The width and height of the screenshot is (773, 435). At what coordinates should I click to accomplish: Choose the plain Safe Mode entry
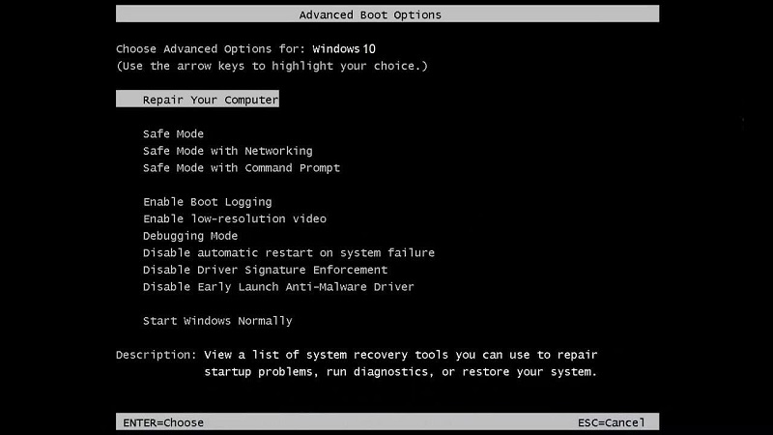173,134
